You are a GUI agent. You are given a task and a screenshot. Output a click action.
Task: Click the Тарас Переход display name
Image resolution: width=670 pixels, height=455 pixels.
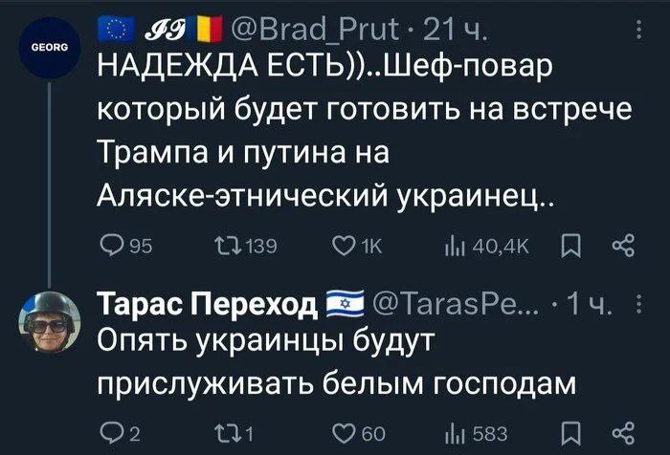click(208, 306)
